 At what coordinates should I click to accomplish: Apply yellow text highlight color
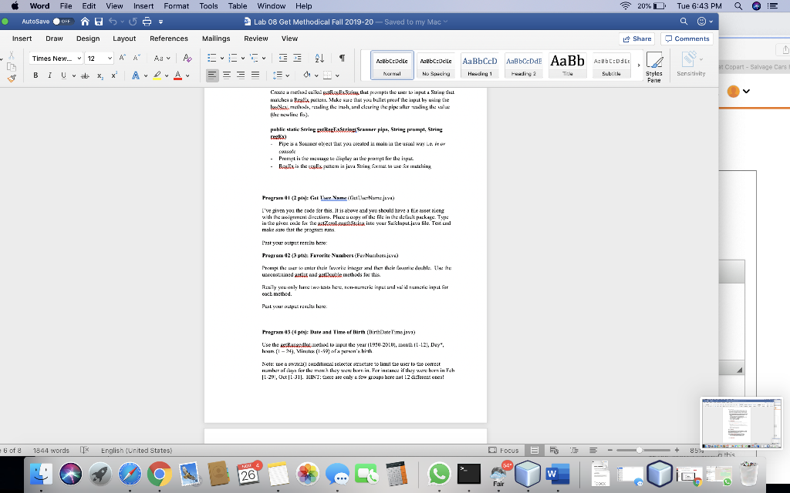point(157,75)
